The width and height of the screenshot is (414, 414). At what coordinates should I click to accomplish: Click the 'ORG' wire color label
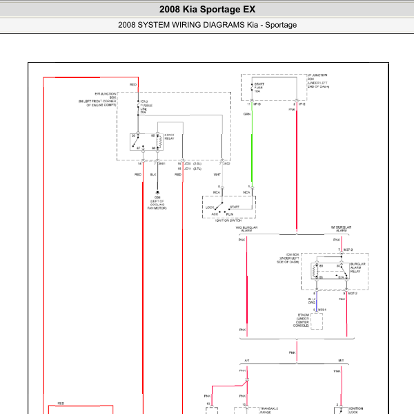(312, 303)
